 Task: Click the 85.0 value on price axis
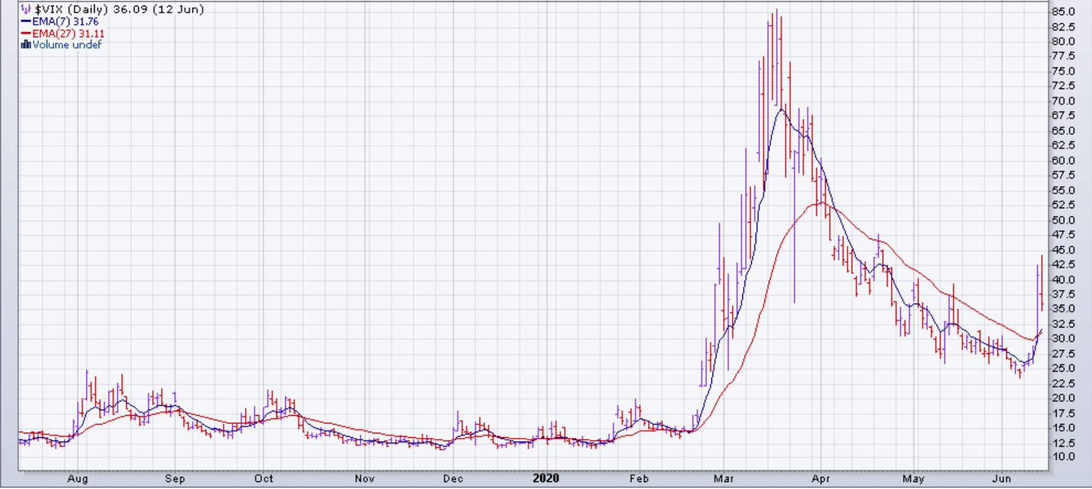(1063, 12)
